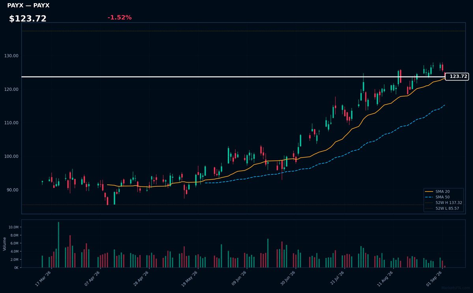The height and width of the screenshot is (293, 473).
Task: Click the 07 Apr '26 date label
Action: tap(92, 278)
